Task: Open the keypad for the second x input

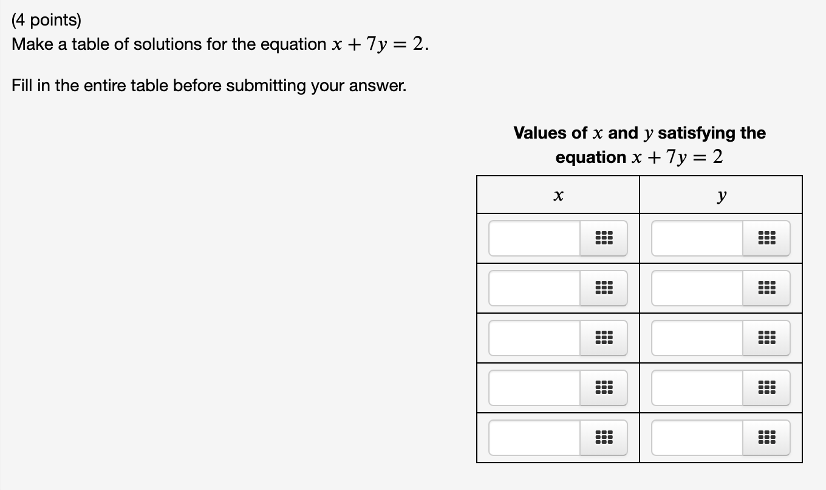Action: click(x=604, y=288)
